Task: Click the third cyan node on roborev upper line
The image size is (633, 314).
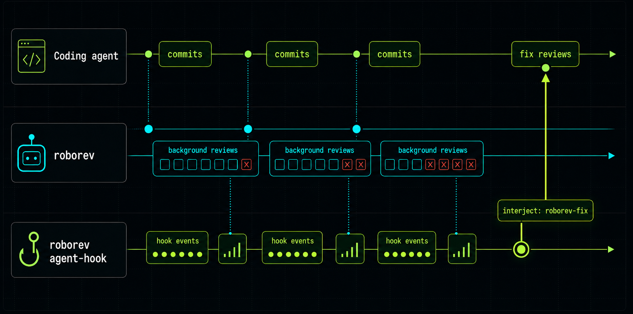Action: pyautogui.click(x=357, y=129)
